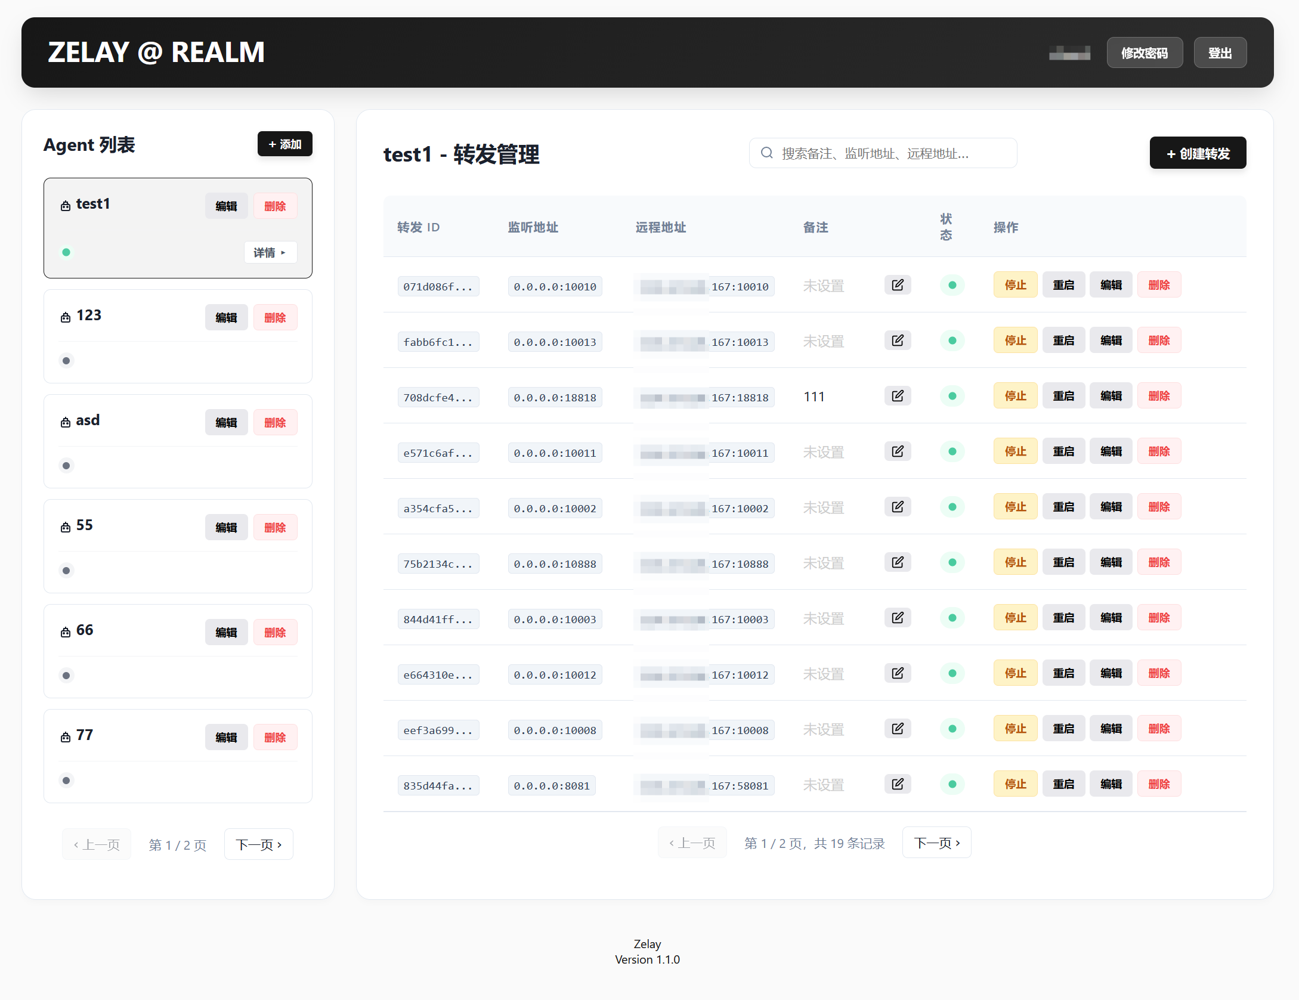Open 修改密码 change password

click(x=1144, y=53)
